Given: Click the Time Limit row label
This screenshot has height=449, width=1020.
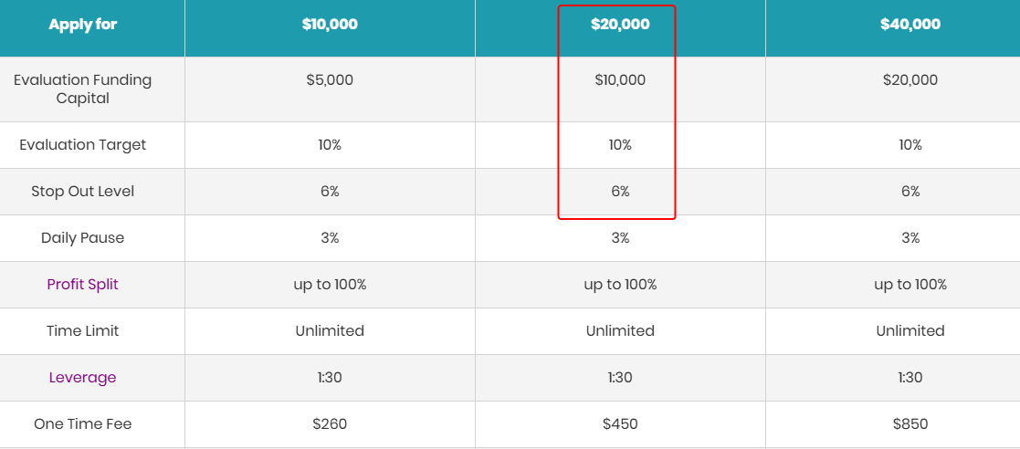Looking at the screenshot, I should pos(82,330).
